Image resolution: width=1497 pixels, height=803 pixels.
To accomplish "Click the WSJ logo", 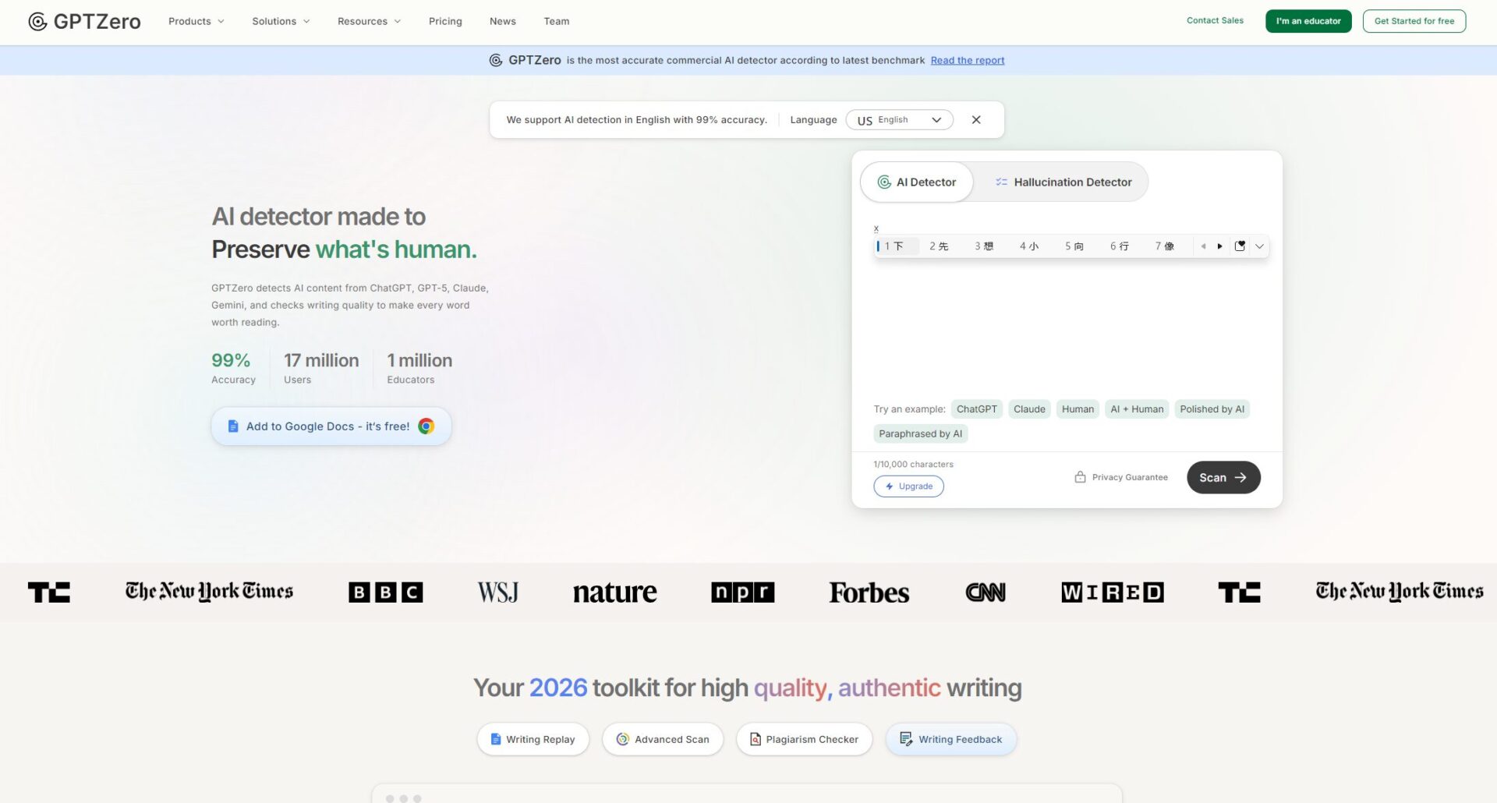I will click(497, 593).
